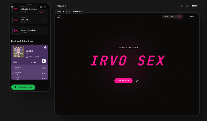Play the Sophia album on Spotify player
Image resolution: width=207 pixels, height=121 pixels.
[x=44, y=61]
